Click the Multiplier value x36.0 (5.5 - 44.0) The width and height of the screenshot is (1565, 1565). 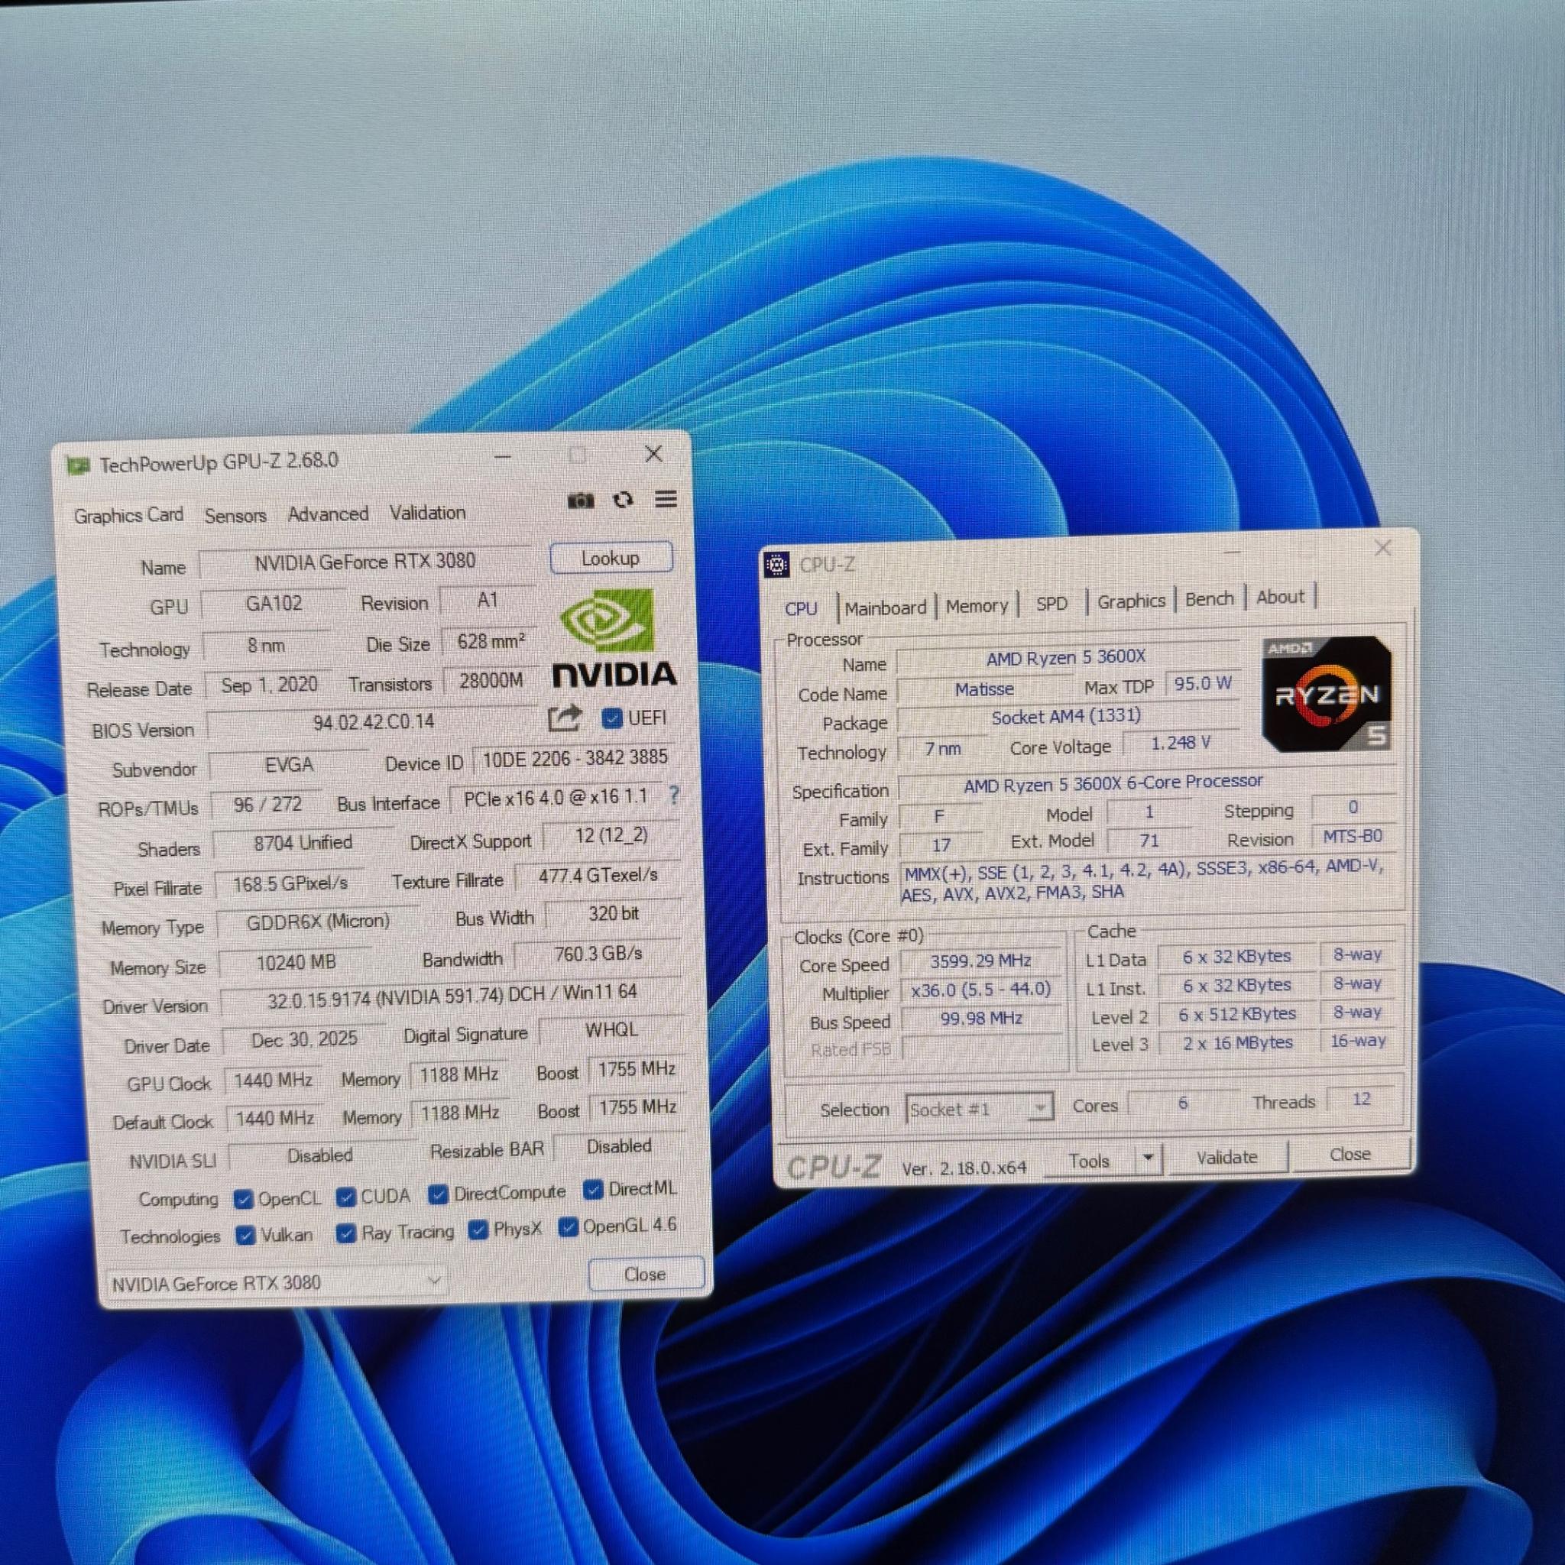[980, 990]
